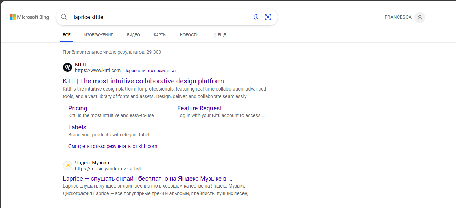Click the Microsoft Bing logo
456x208 pixels.
(29, 17)
